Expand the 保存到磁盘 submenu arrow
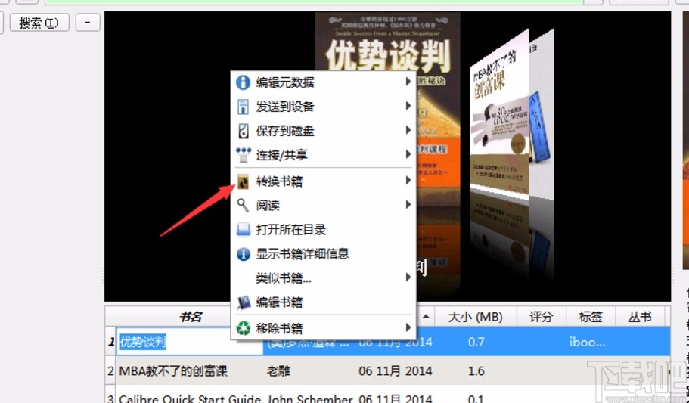 pos(408,130)
